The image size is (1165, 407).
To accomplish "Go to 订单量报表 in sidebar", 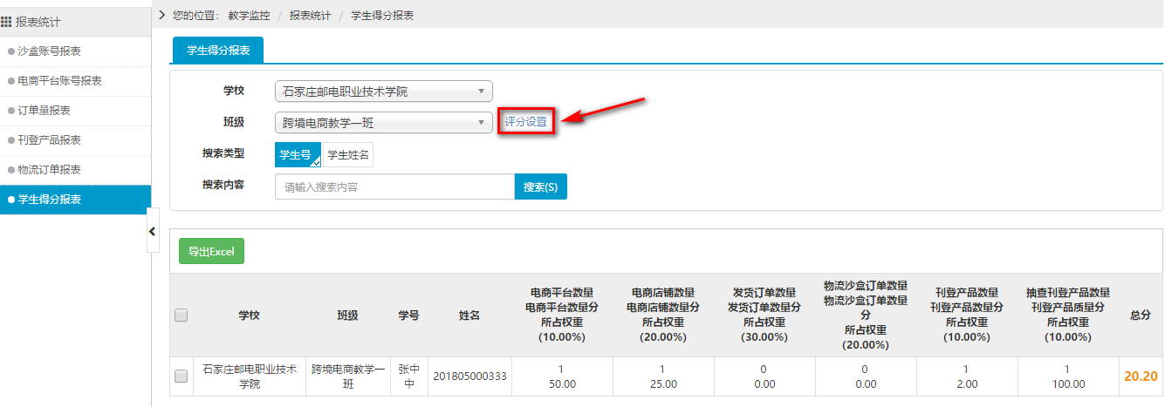I will click(x=45, y=111).
